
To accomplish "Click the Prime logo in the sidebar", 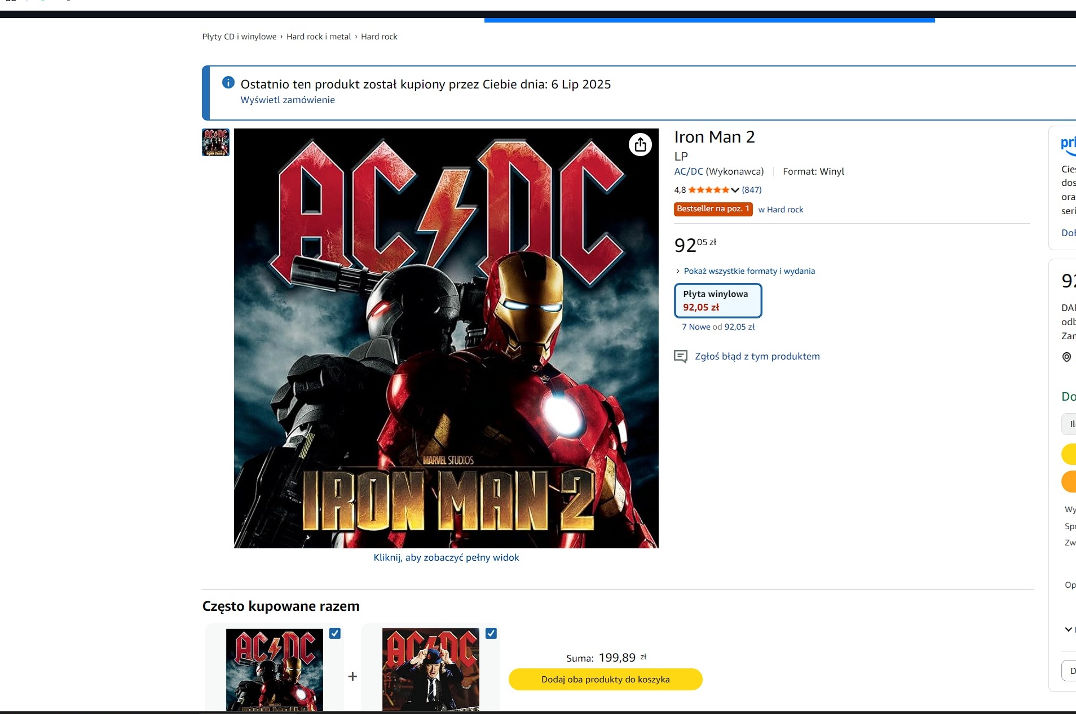I will [1068, 144].
